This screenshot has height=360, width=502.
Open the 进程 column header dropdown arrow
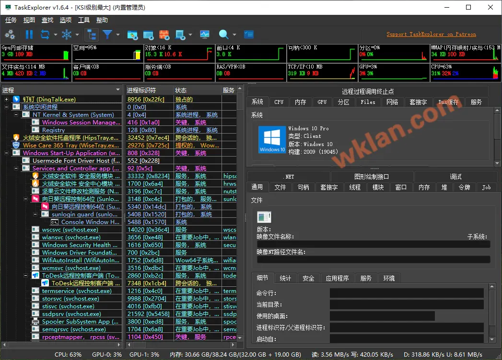118,90
